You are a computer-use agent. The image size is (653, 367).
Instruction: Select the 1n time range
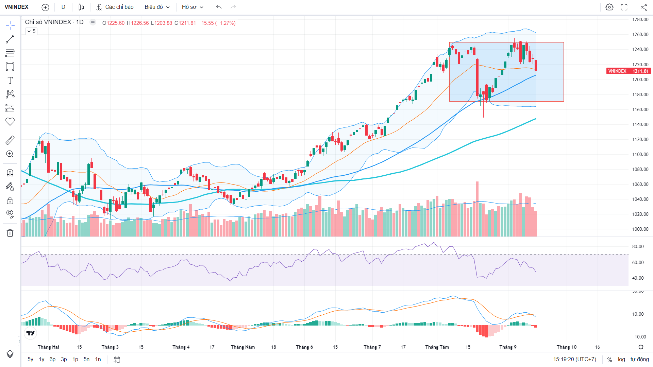tap(98, 360)
